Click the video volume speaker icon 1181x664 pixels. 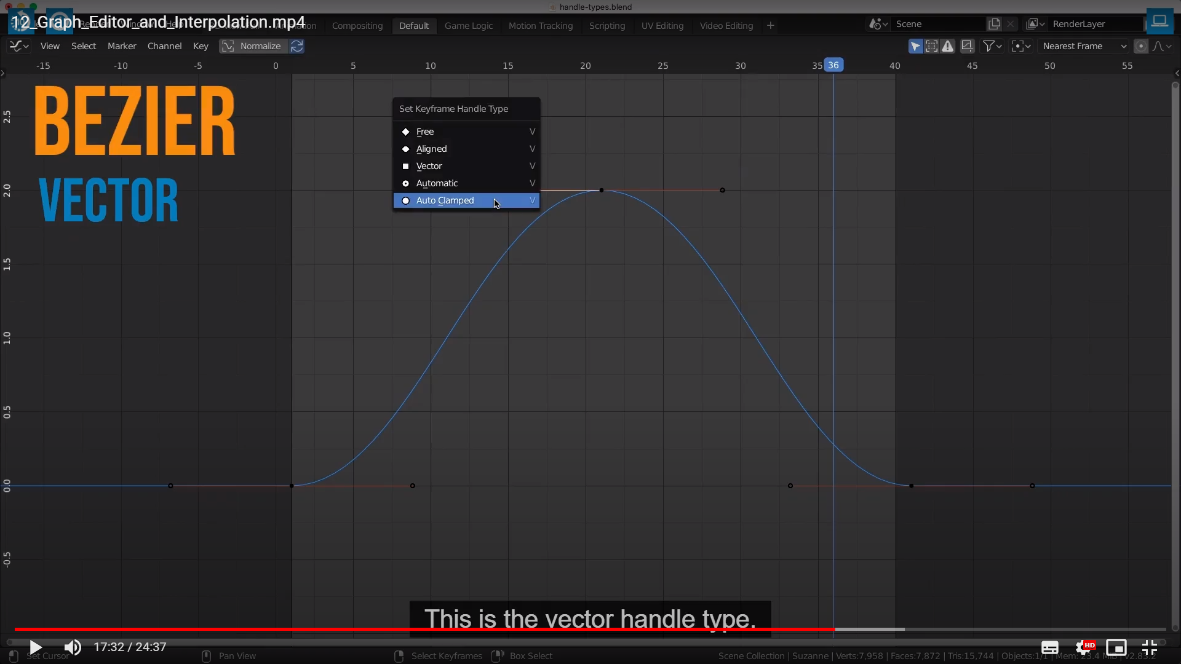click(73, 647)
